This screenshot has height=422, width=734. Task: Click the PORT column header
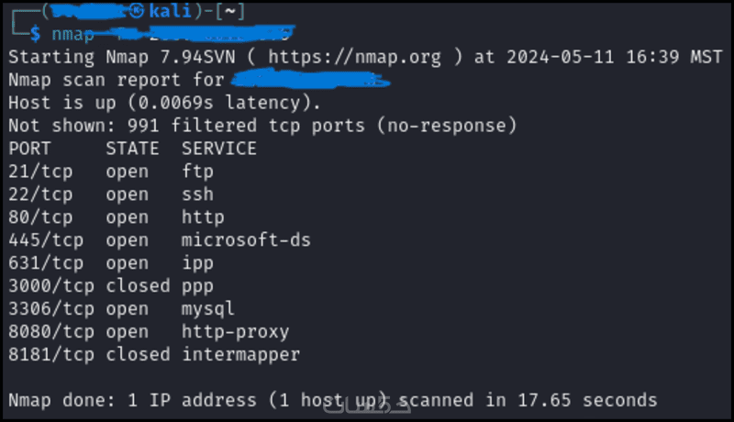coord(29,148)
